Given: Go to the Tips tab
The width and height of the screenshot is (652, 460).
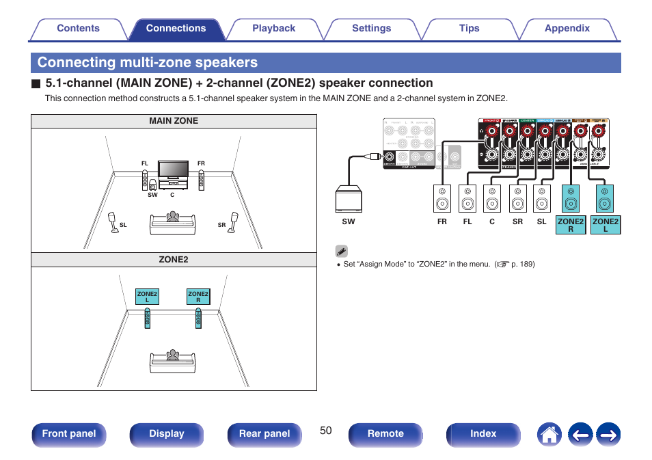Looking at the screenshot, I should point(469,29).
